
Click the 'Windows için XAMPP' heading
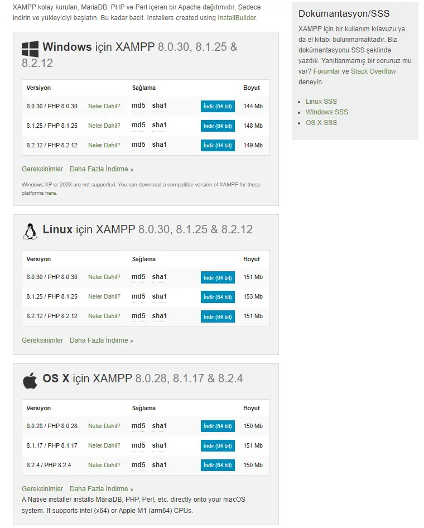click(x=129, y=55)
